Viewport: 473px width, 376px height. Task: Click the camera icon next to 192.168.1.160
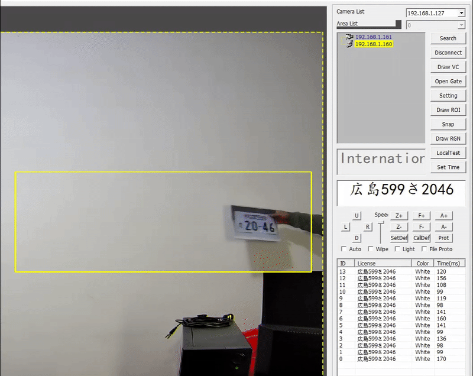349,44
